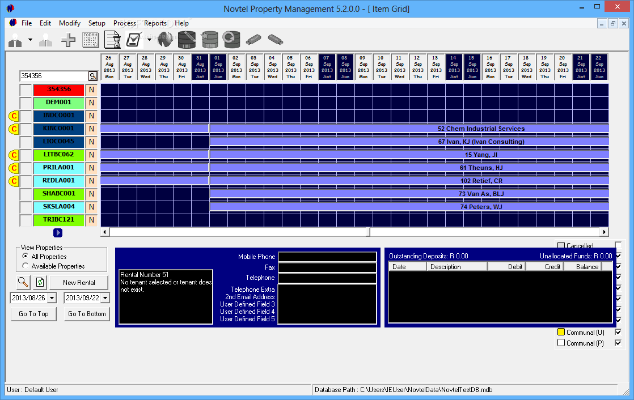Open the dropdown arrow next to the tenant icon

[30, 40]
